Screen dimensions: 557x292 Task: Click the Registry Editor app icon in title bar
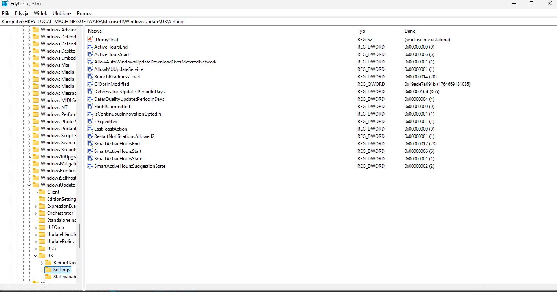[x=5, y=4]
